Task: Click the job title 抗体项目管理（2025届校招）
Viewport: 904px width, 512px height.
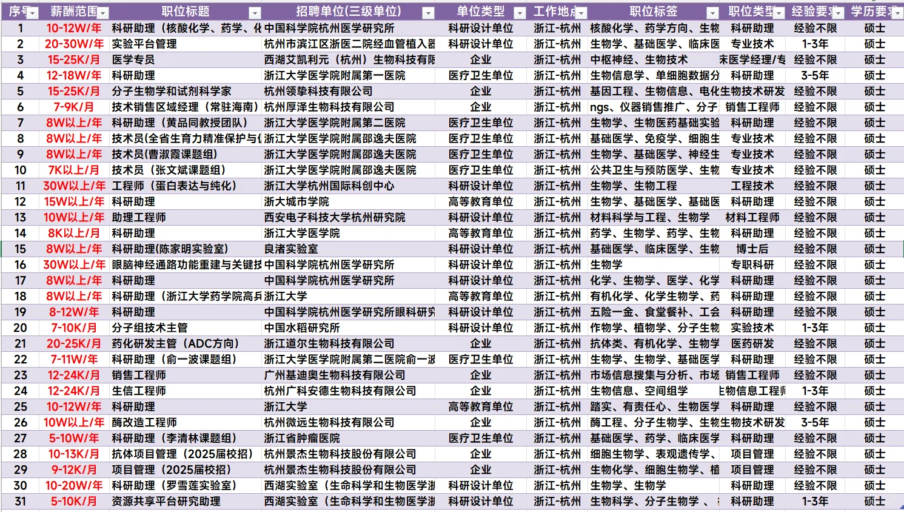Action: [x=182, y=454]
